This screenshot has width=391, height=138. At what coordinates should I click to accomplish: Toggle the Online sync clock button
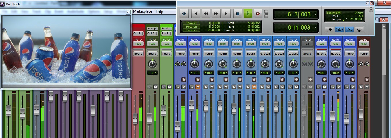[x=184, y=13]
